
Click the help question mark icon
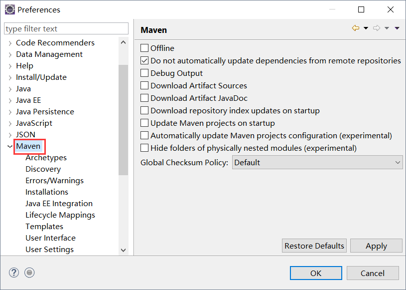[14, 273]
